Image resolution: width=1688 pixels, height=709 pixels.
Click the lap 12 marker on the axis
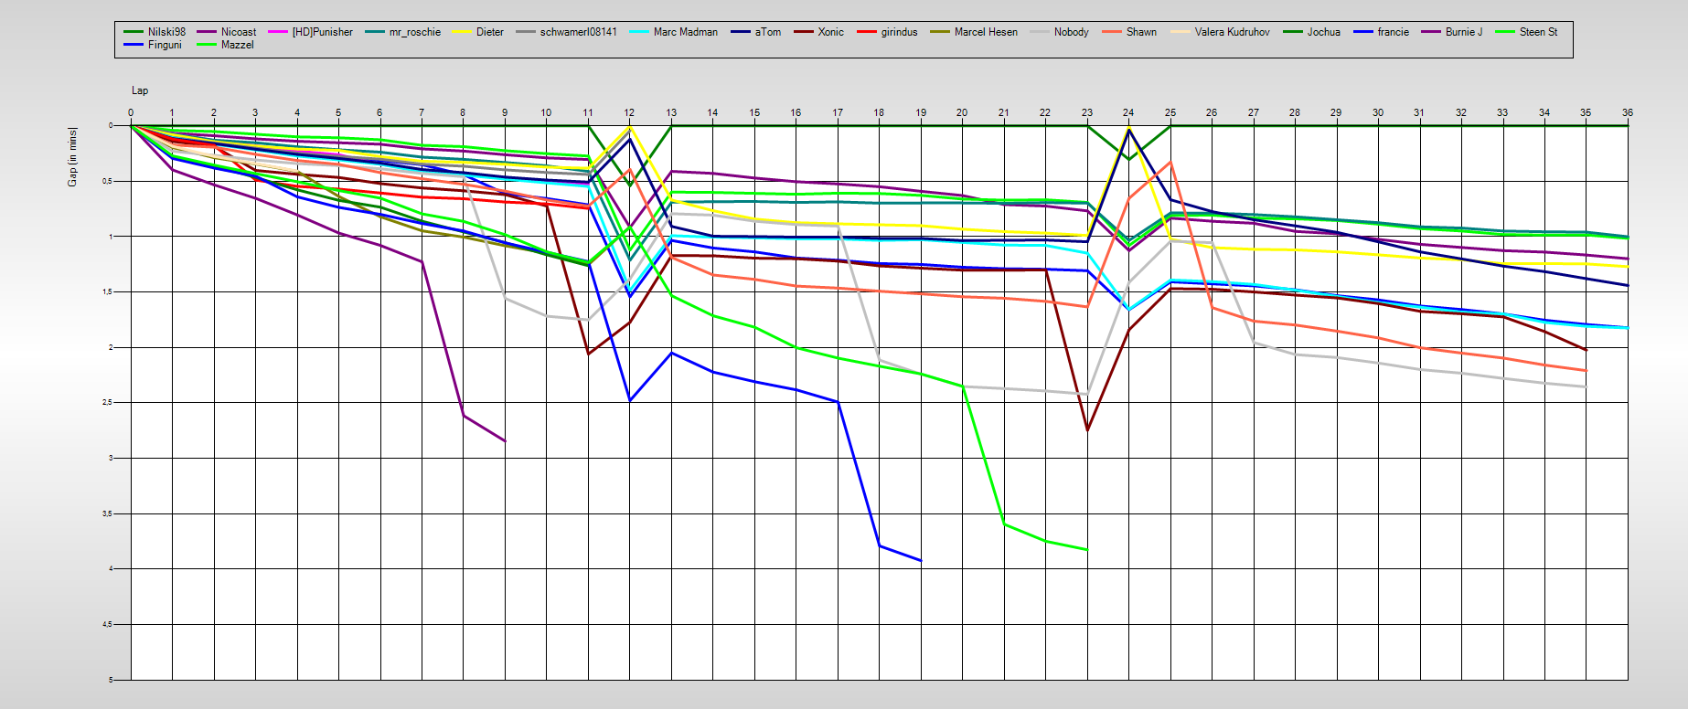(x=629, y=112)
